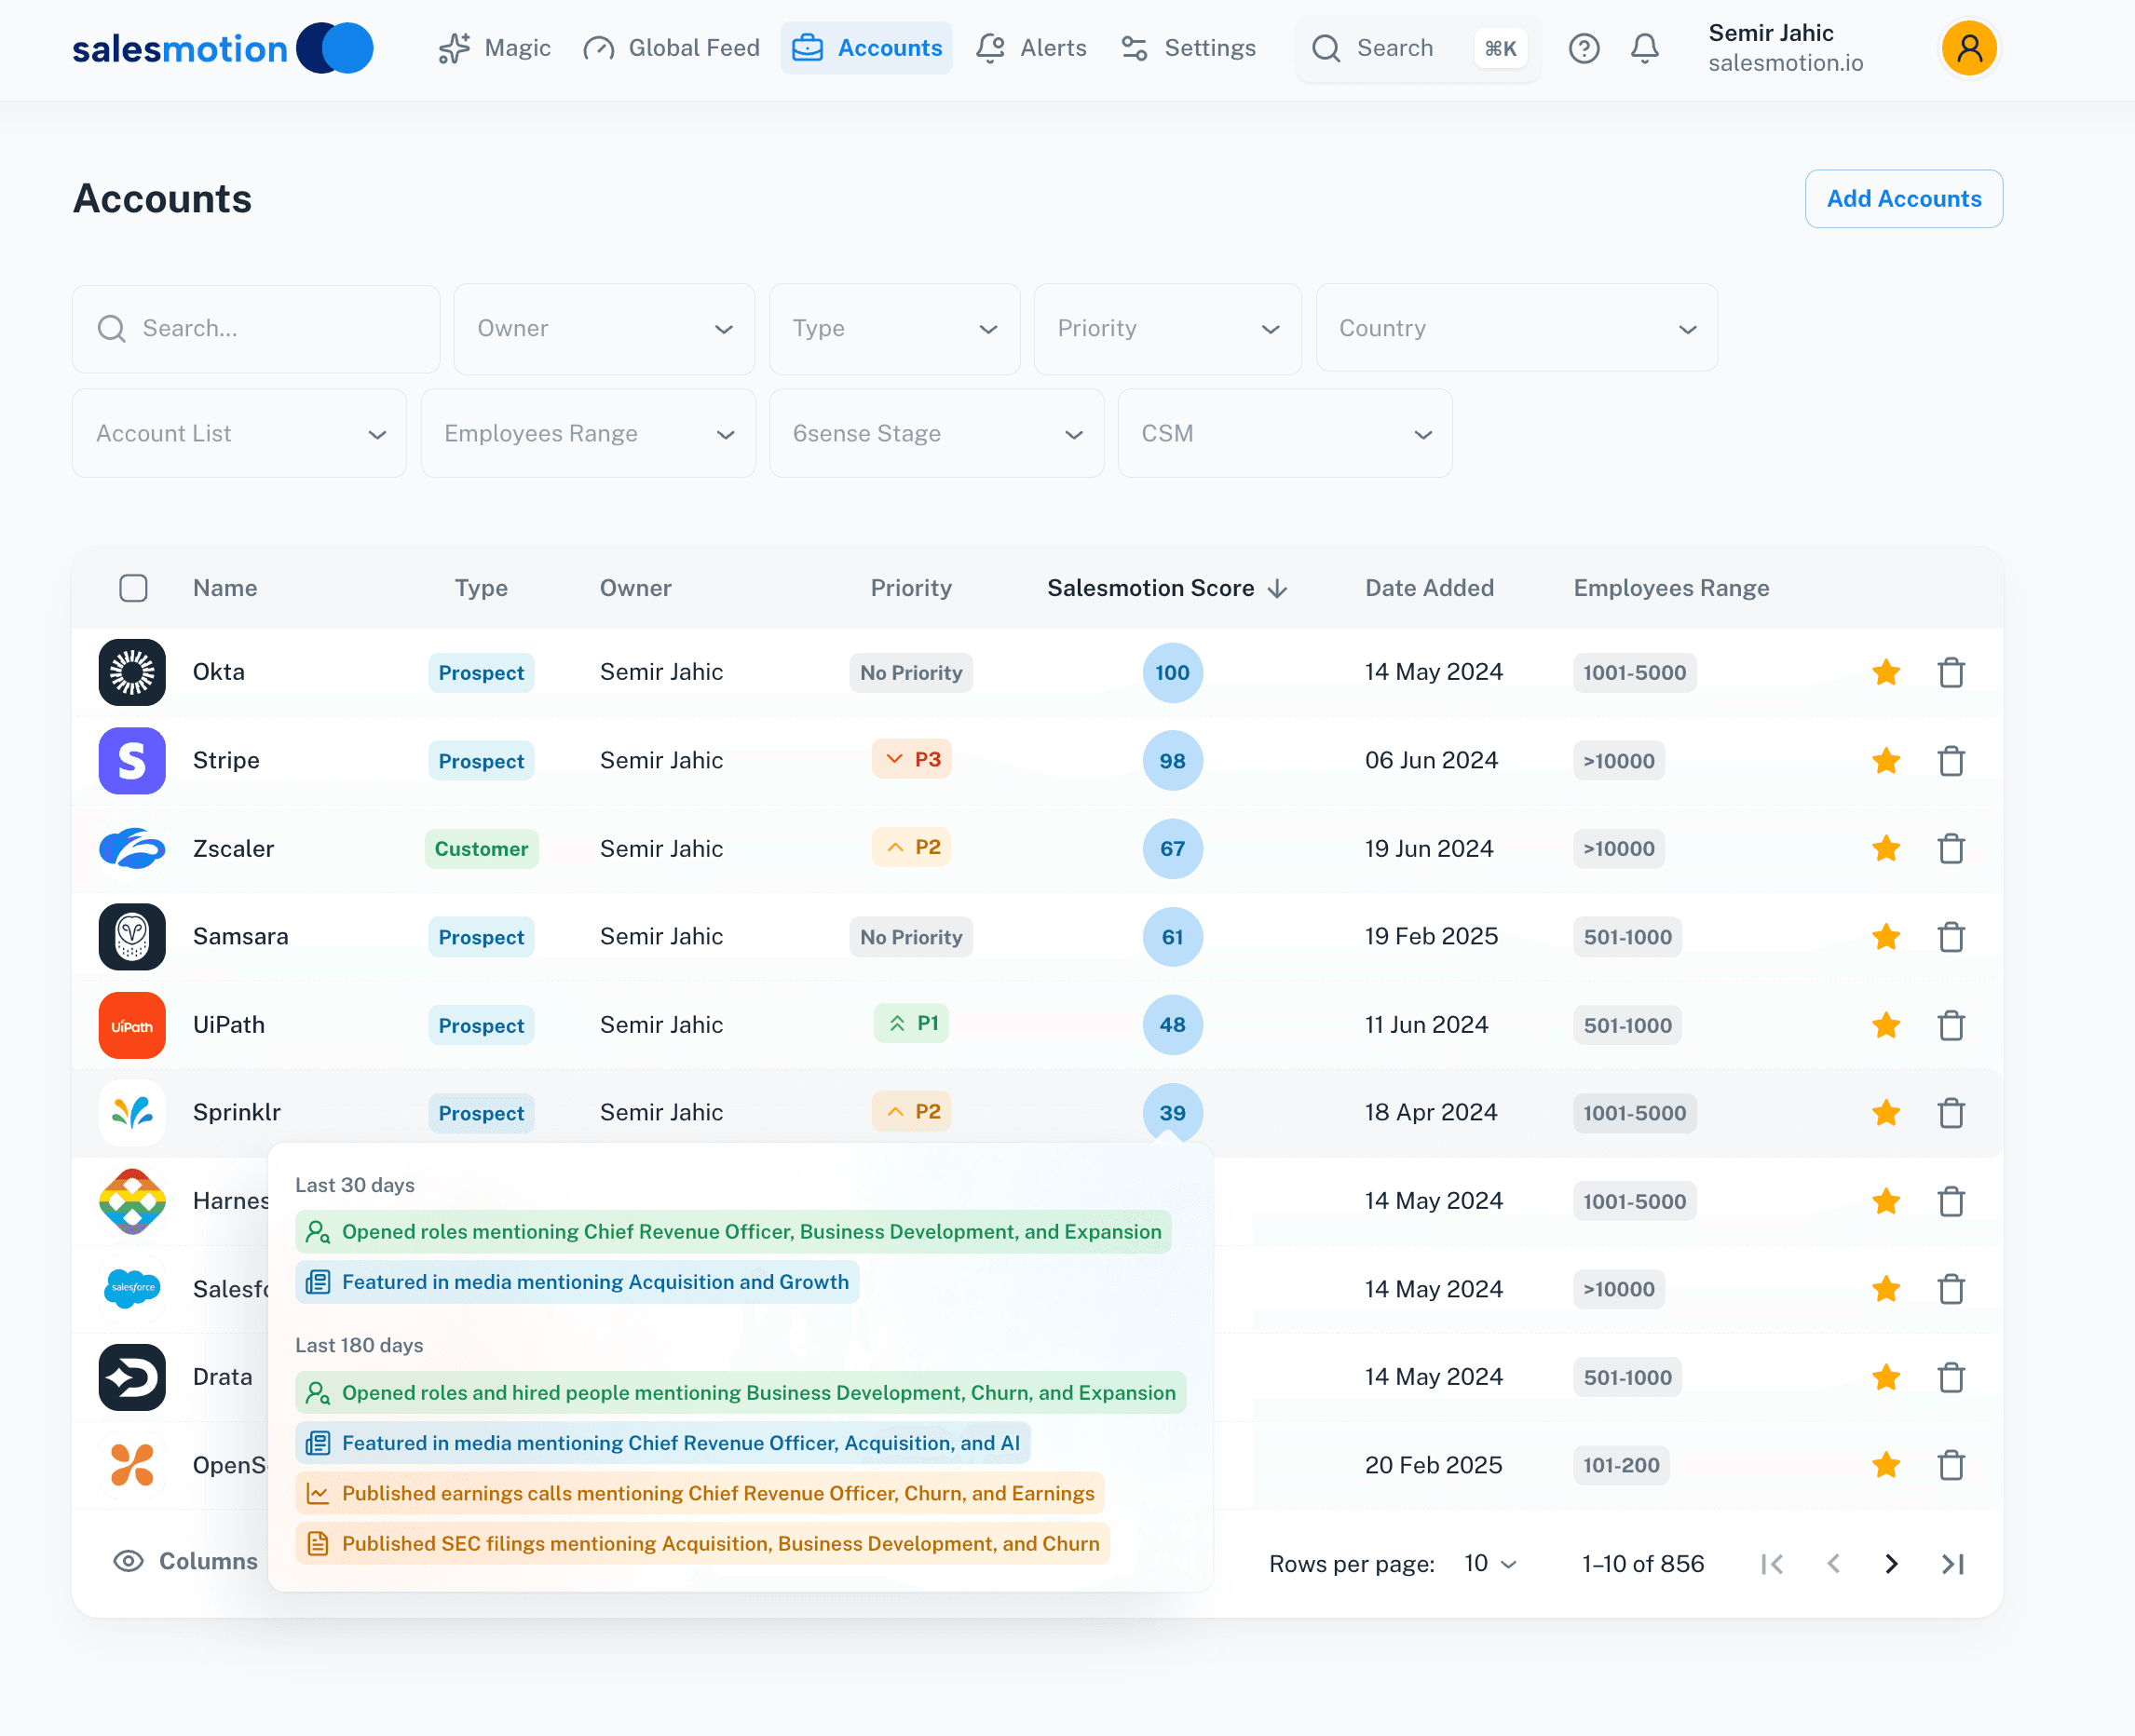Viewport: 2135px width, 1736px height.
Task: Click the Okta score bubble 100
Action: [x=1172, y=672]
